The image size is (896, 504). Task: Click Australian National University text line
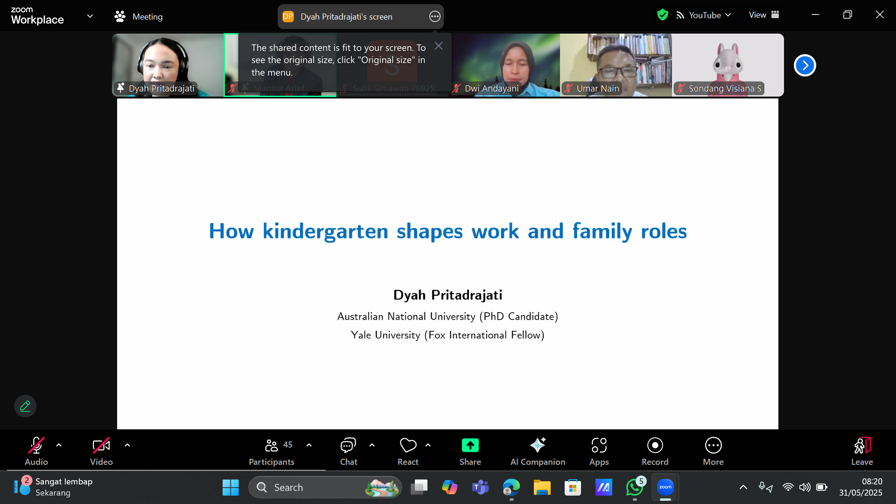(448, 316)
